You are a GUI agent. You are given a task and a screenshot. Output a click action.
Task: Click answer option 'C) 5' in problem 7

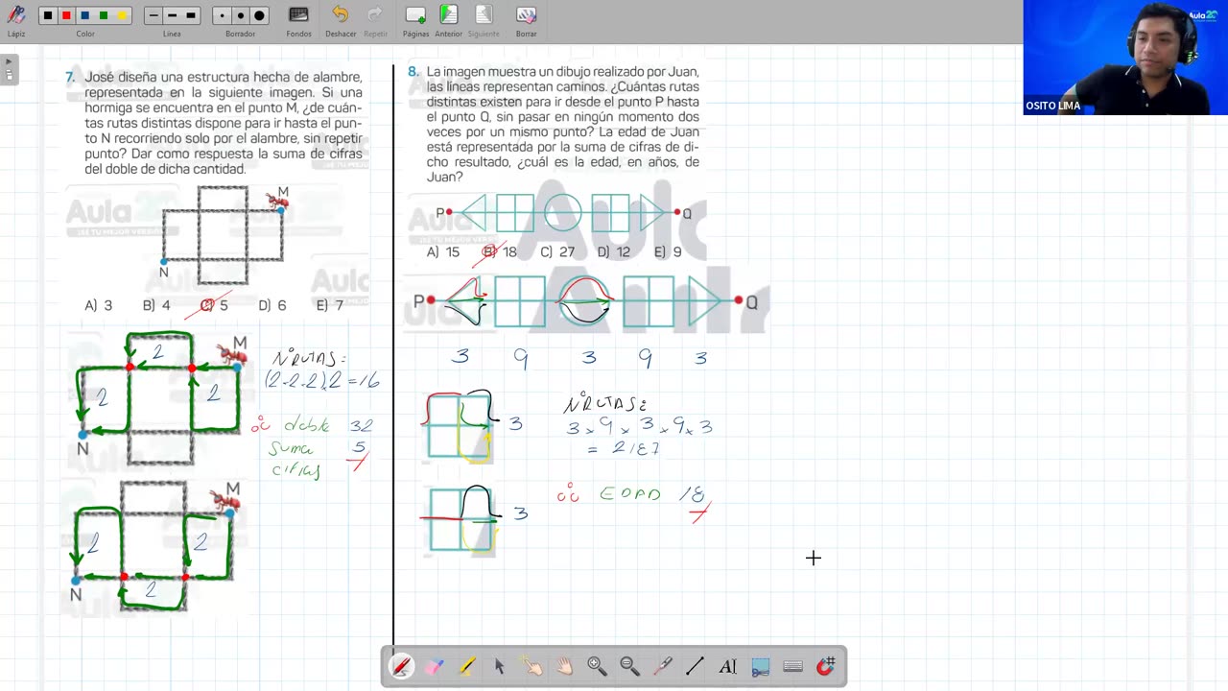(x=215, y=305)
